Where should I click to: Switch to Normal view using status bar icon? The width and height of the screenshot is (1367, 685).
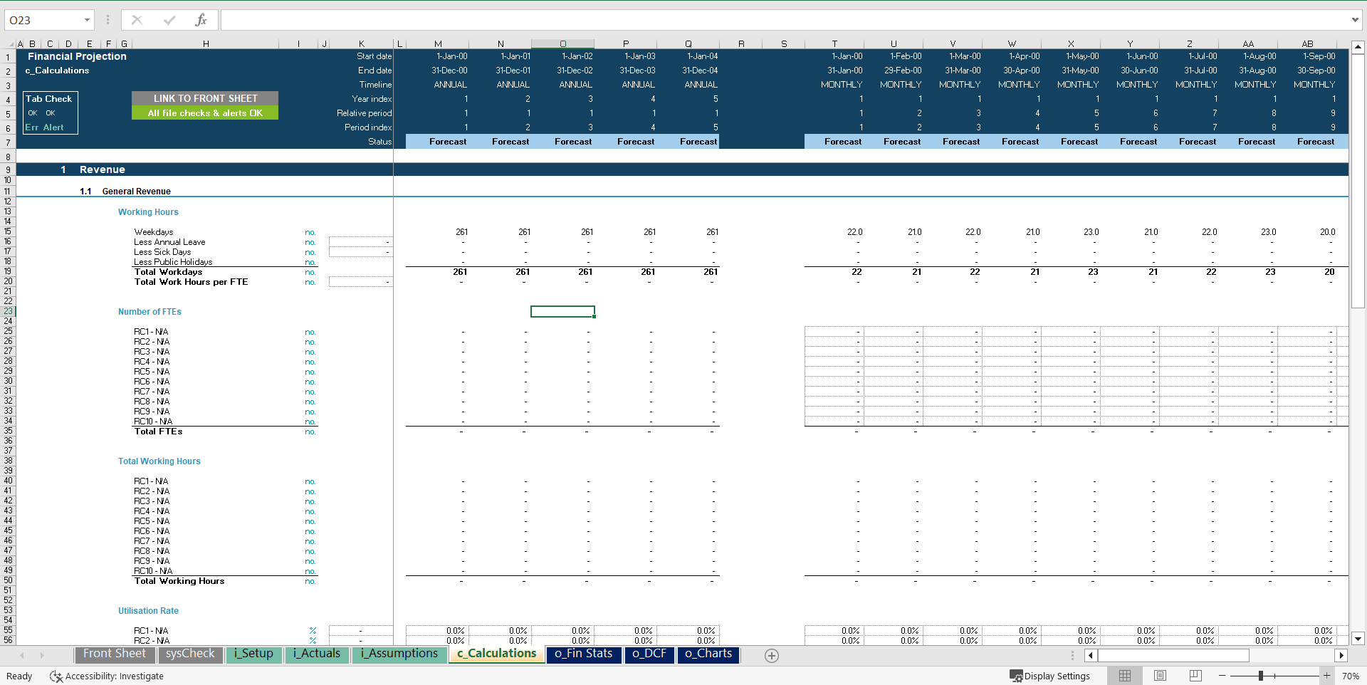[1125, 675]
